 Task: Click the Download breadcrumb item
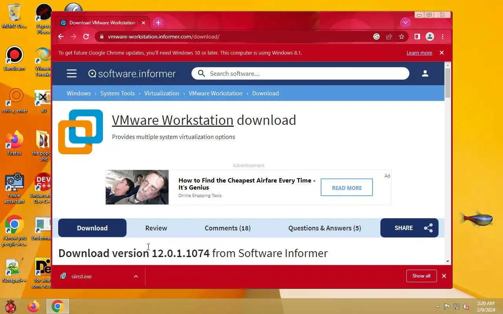point(265,93)
